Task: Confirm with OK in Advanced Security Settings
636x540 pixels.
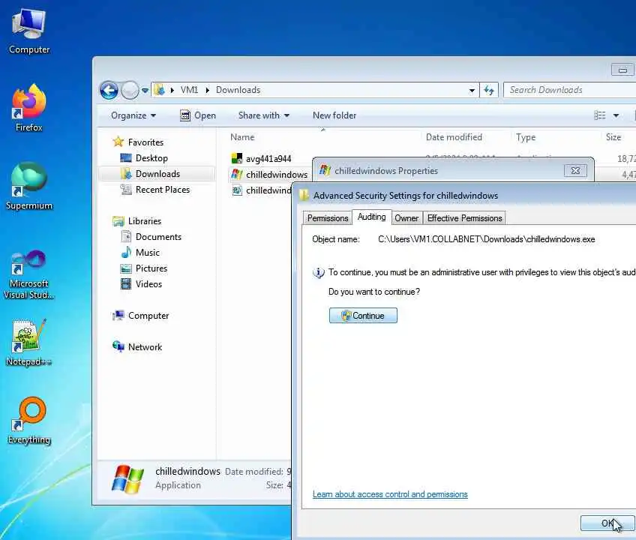Action: (x=607, y=523)
